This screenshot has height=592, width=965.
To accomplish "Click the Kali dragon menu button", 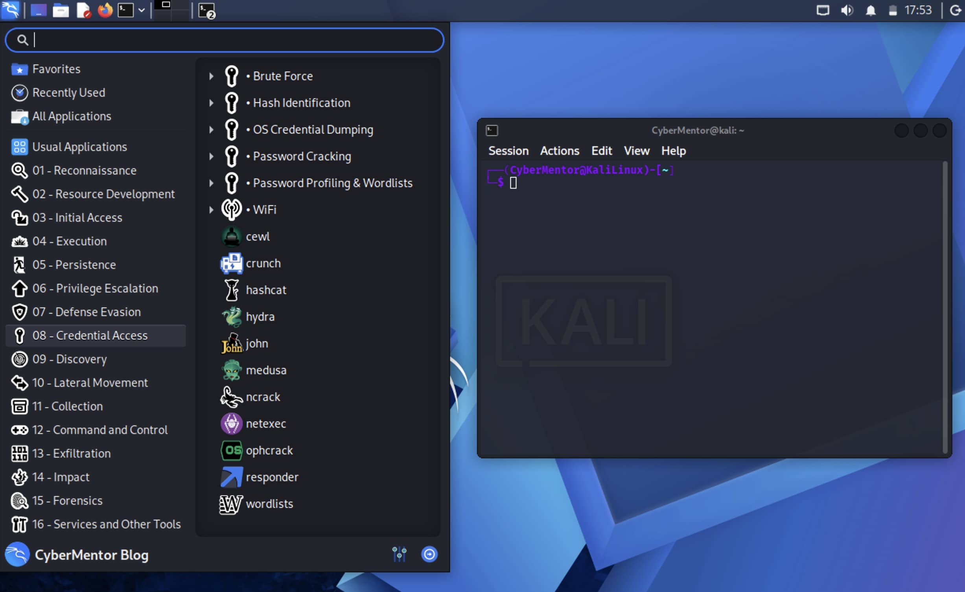I will (x=10, y=10).
